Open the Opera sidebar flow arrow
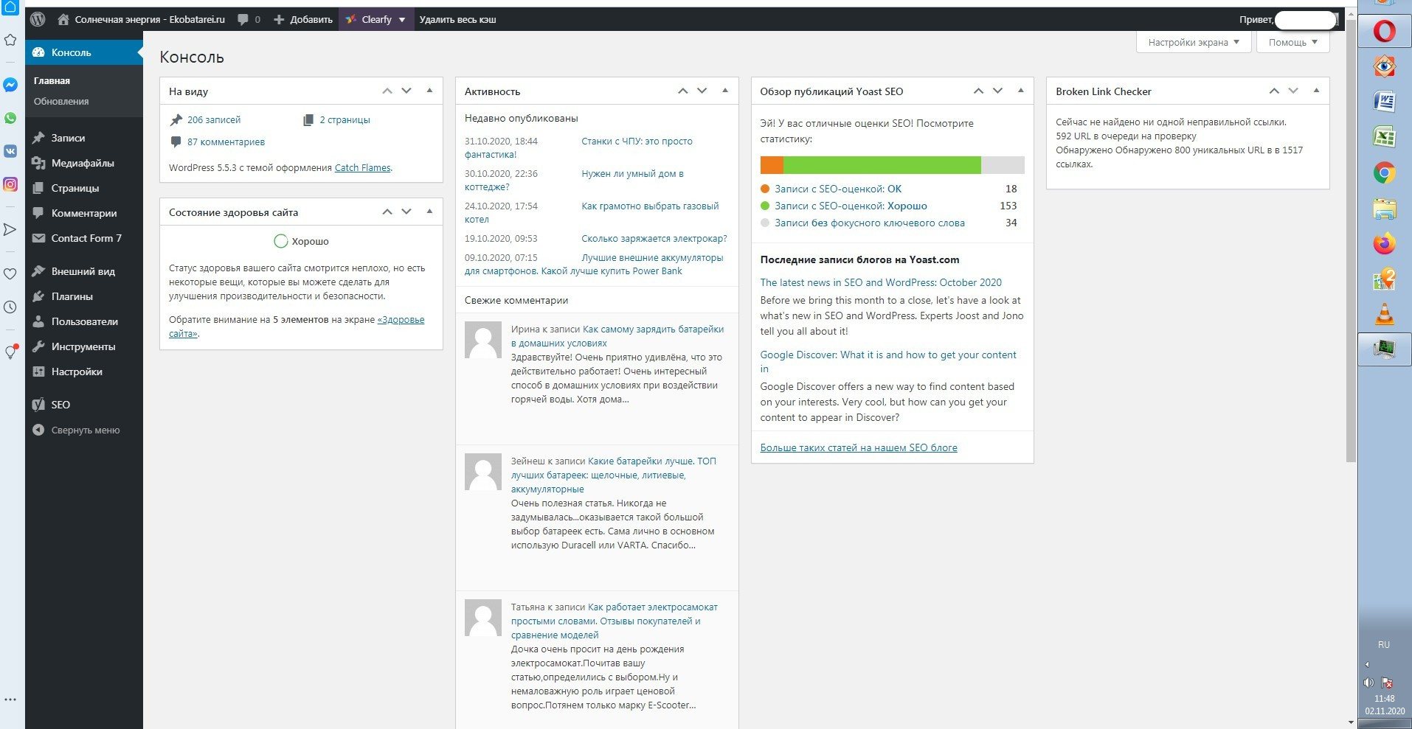 [x=10, y=229]
